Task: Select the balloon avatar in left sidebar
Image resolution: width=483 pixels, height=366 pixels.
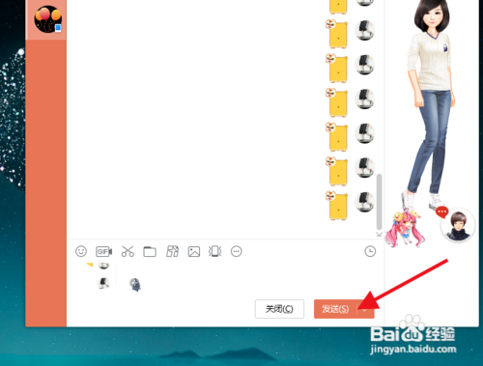Action: click(47, 19)
